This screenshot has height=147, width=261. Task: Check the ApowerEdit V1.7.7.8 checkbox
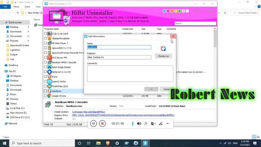[45, 48]
